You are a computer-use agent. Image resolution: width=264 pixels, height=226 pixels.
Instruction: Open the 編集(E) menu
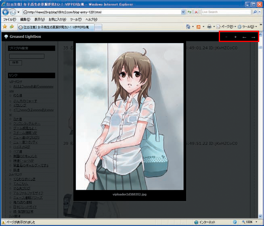point(25,19)
